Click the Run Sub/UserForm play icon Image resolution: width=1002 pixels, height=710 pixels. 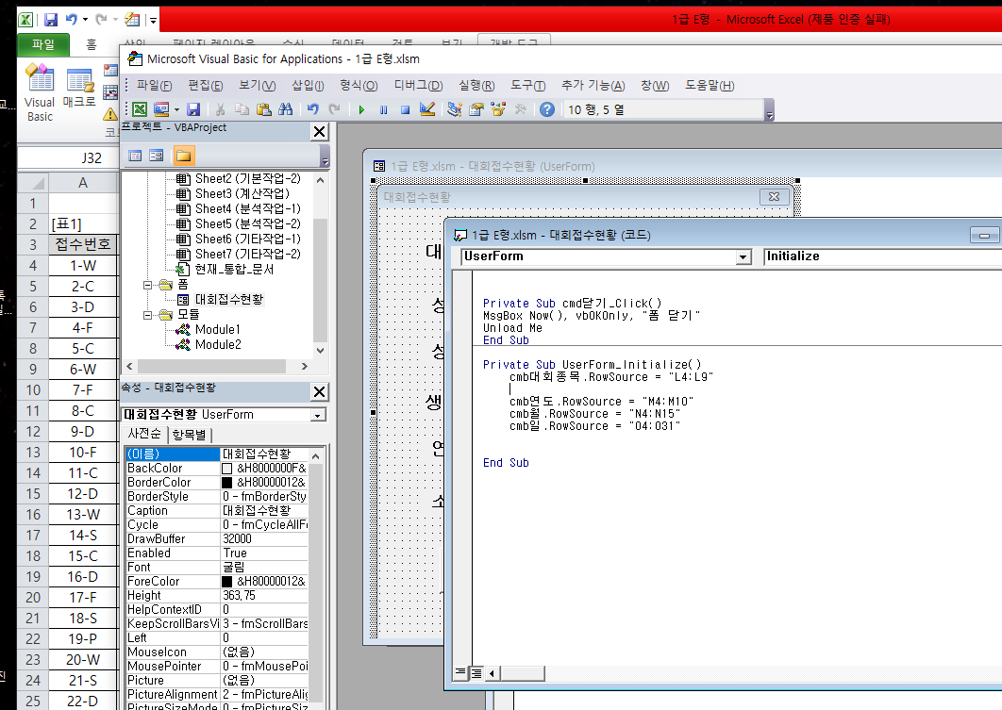coord(361,109)
